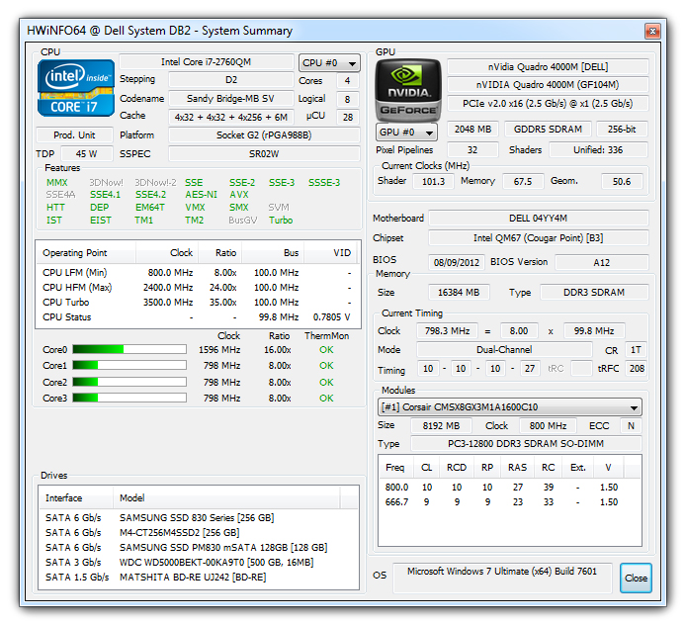Click the DELL 04YY4M motherboard field
The width and height of the screenshot is (685, 625).
coord(539,219)
